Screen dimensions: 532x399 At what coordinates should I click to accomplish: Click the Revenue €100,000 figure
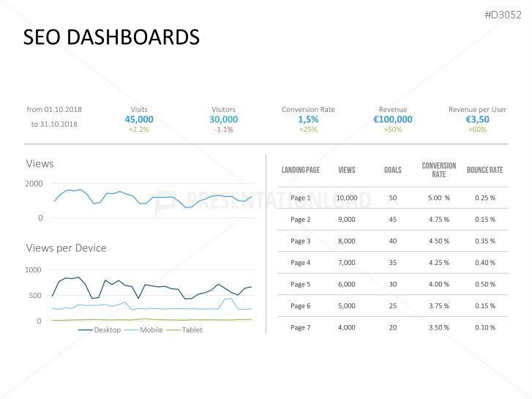(393, 119)
